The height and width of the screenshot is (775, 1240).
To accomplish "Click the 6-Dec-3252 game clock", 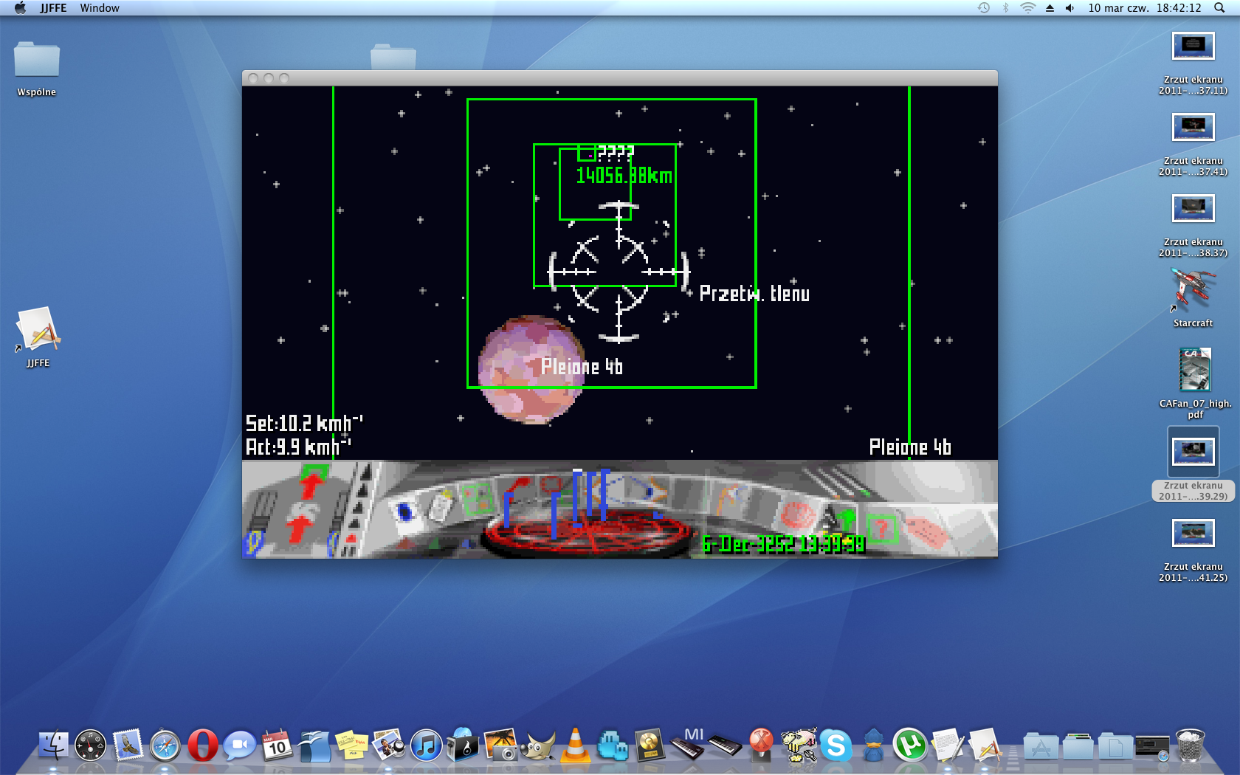I will (x=782, y=545).
